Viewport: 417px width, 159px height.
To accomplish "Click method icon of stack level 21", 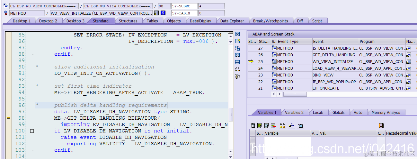I will (x=274, y=88).
